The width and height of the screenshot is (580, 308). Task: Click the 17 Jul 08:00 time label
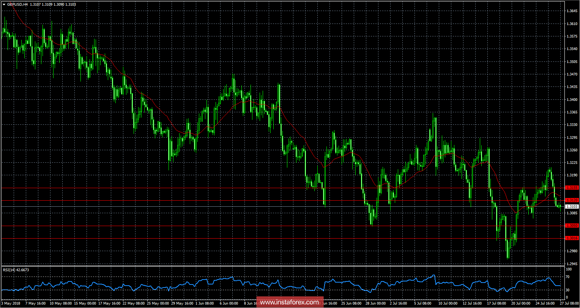(496, 303)
